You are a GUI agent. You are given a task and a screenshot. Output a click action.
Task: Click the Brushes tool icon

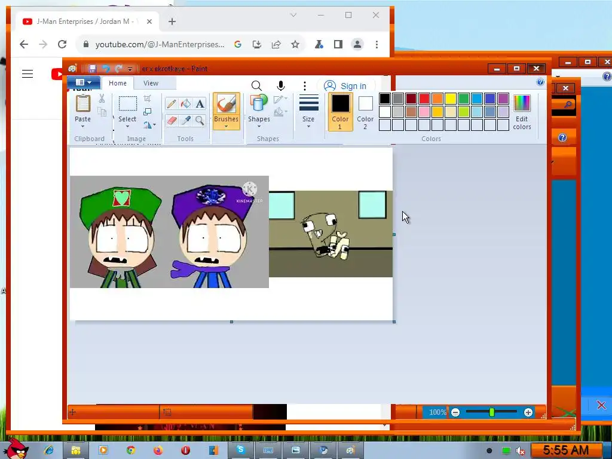[x=226, y=104]
